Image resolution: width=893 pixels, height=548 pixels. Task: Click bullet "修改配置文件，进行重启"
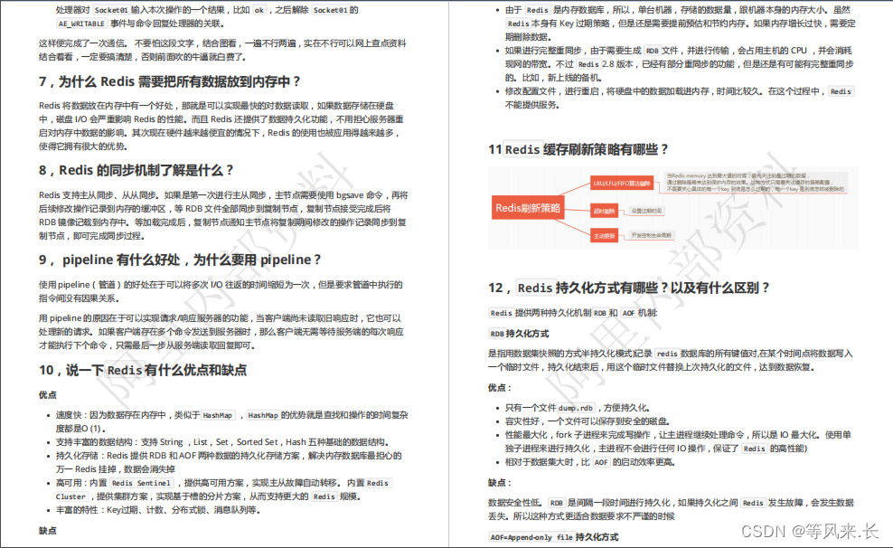pyautogui.click(x=680, y=98)
